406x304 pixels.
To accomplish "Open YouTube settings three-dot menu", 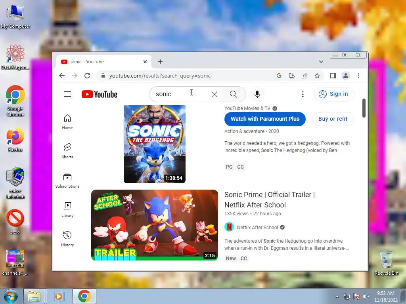I will coord(303,94).
